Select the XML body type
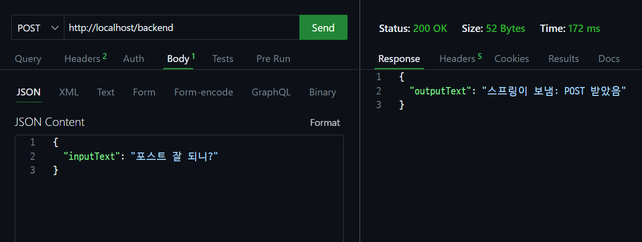Viewport: 642px width, 242px height. pyautogui.click(x=69, y=92)
